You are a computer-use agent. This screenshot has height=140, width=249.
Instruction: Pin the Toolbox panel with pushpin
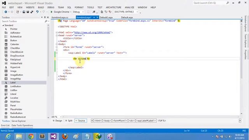click(x=45, y=17)
